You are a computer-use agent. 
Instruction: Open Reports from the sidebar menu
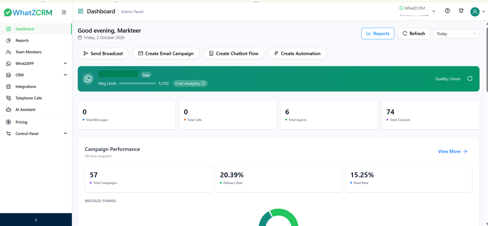(36, 40)
